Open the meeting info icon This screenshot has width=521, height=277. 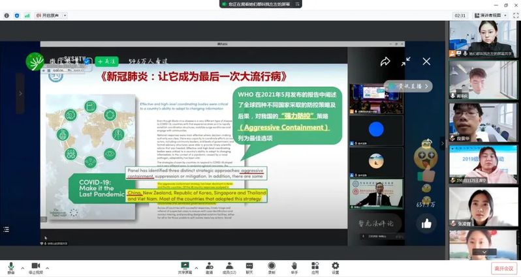click(x=7, y=16)
